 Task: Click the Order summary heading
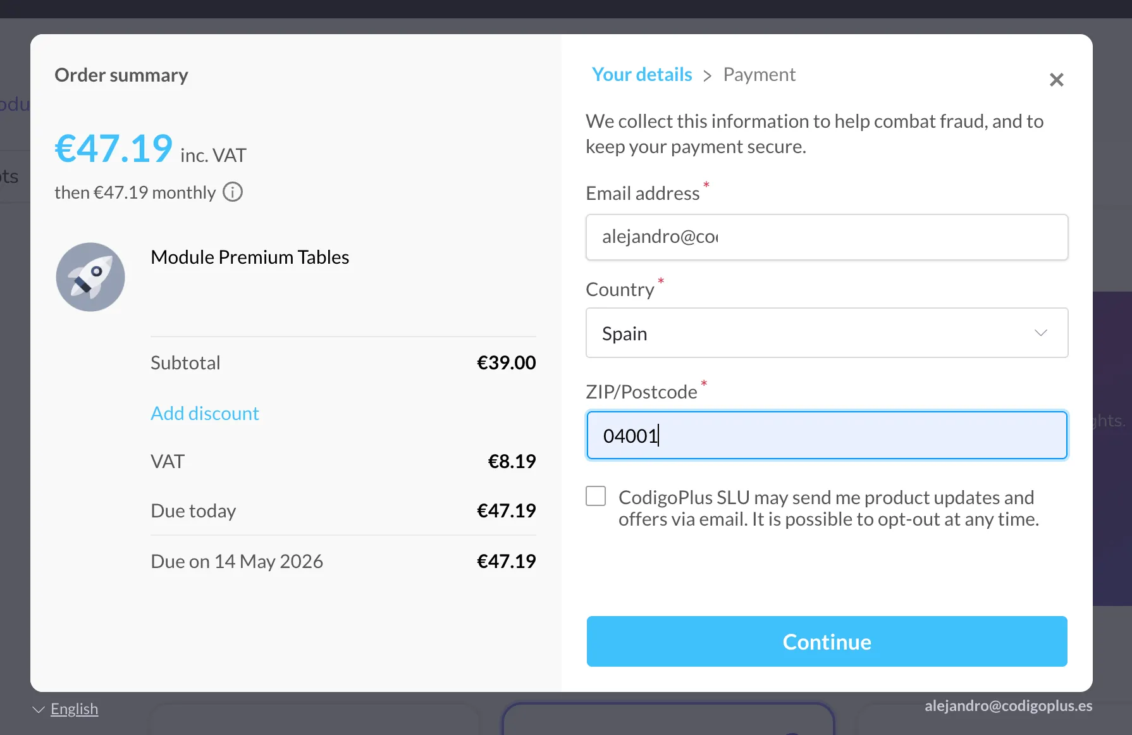pos(121,75)
